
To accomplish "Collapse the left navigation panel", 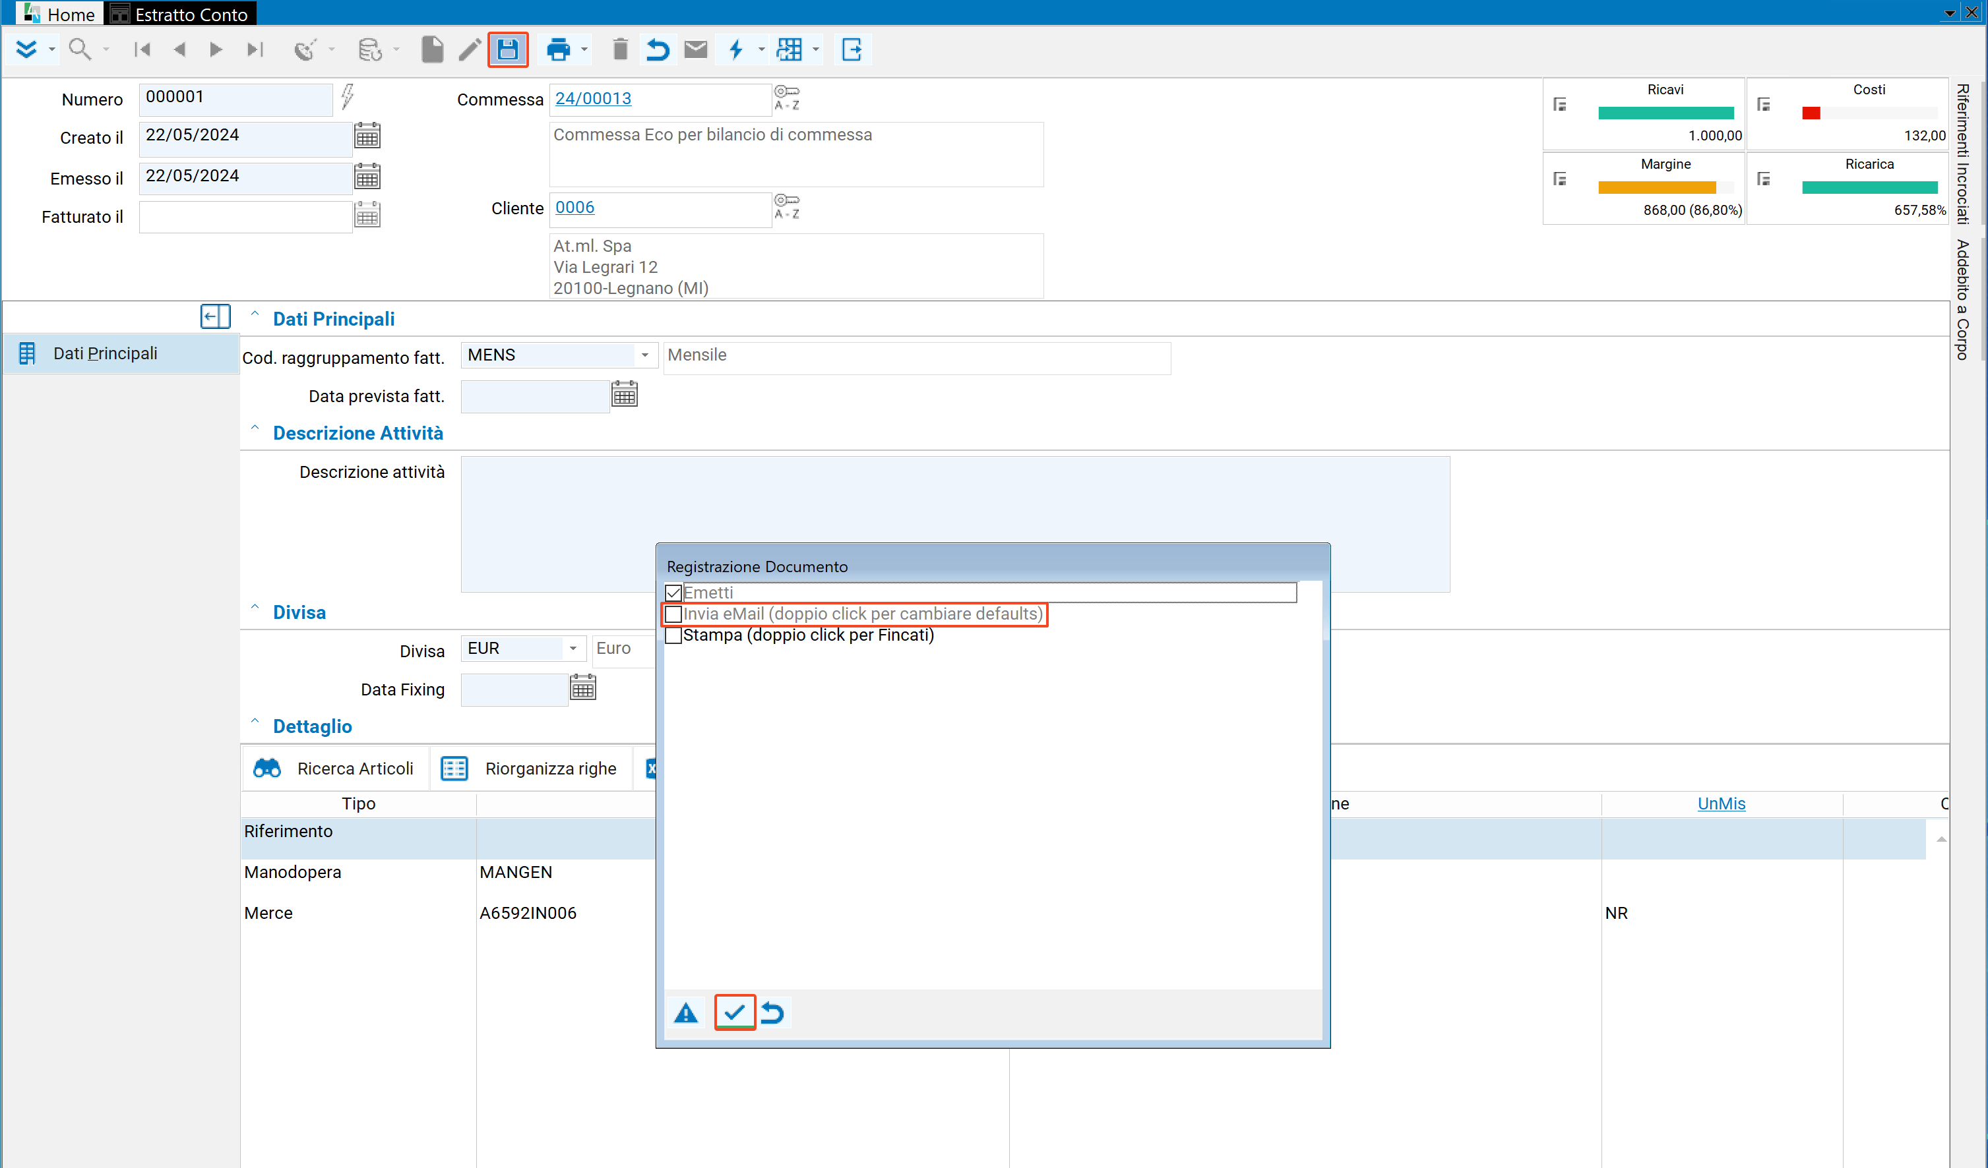I will coord(214,317).
